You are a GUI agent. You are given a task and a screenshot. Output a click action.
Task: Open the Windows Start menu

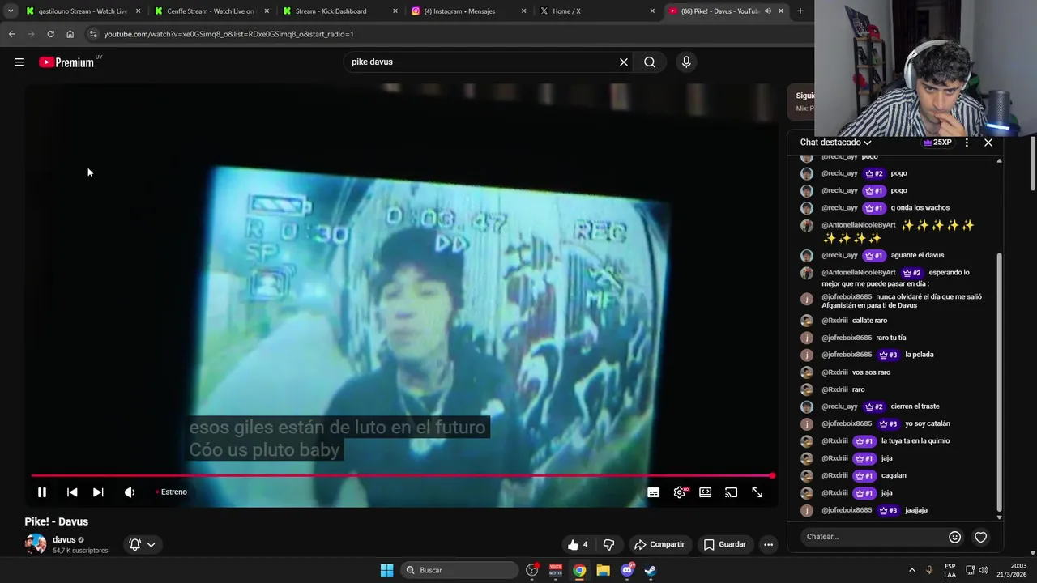click(x=387, y=570)
